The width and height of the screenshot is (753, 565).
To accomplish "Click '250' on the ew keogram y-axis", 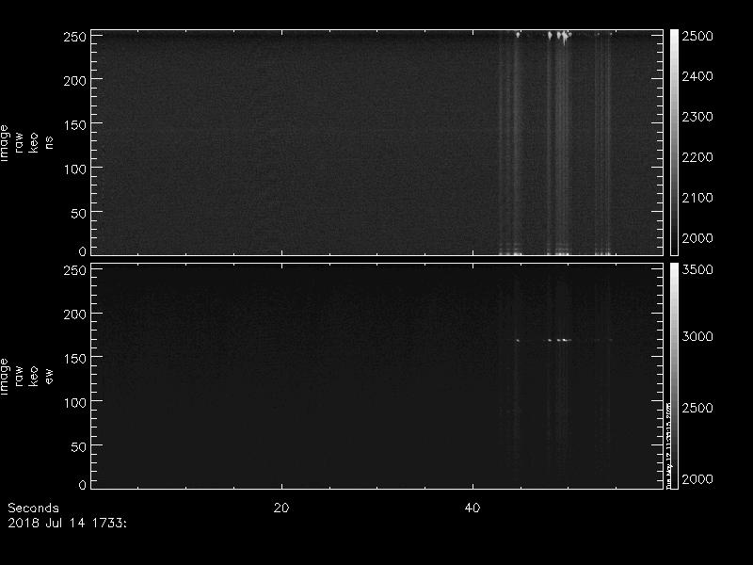I will 75,270.
